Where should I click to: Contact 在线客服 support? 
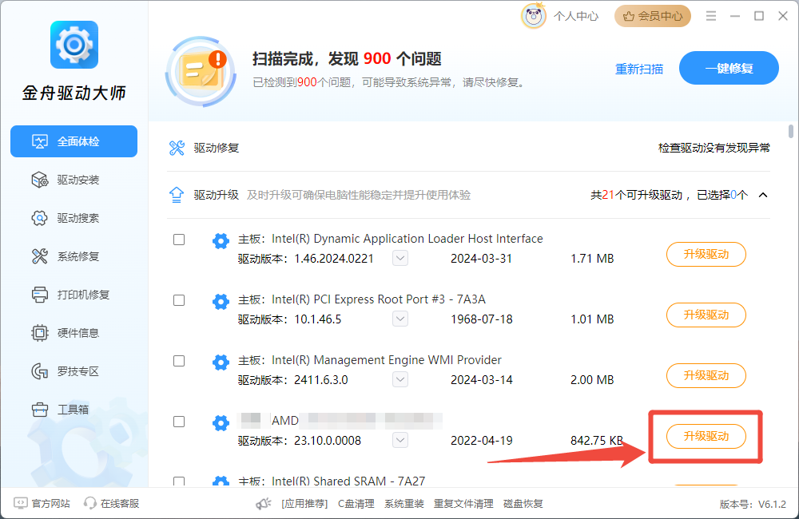(x=120, y=504)
